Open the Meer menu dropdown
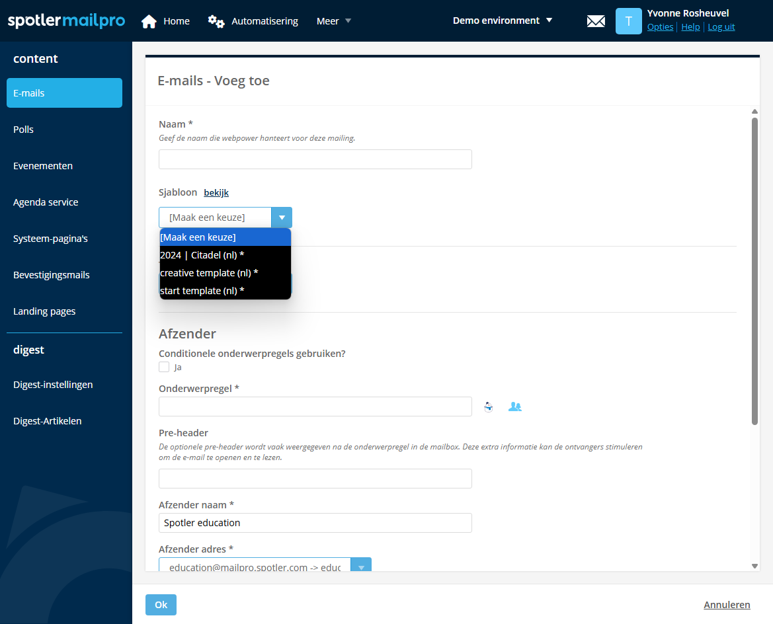This screenshot has width=773, height=624. 334,21
